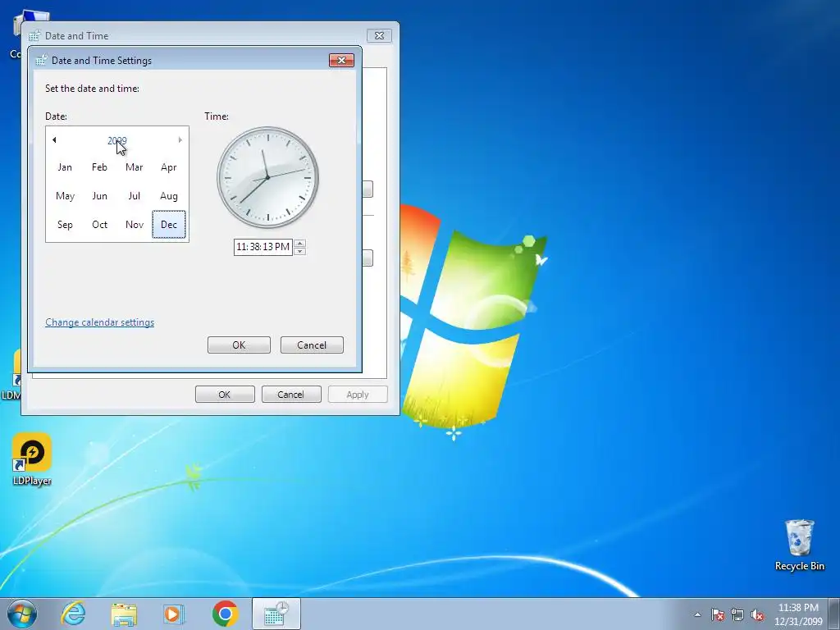The width and height of the screenshot is (840, 630).
Task: Select Feb in the month grid
Action: pyautogui.click(x=99, y=167)
